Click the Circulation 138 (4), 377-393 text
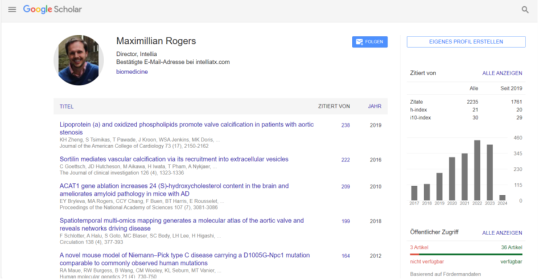This screenshot has width=538, height=279. 91,243
